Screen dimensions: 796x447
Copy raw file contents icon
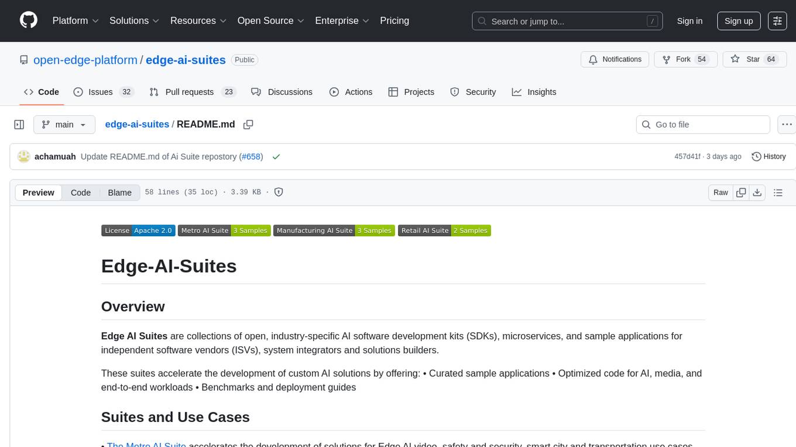pyautogui.click(x=742, y=192)
